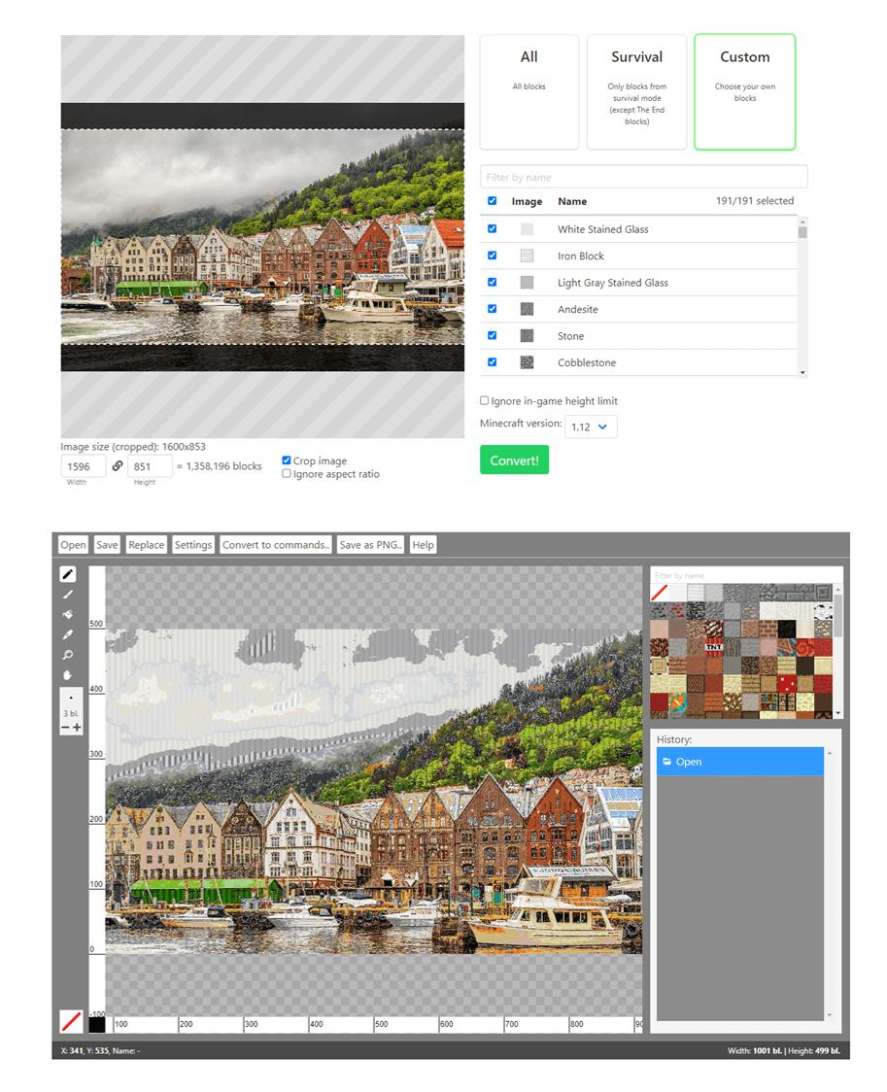Click the Width input showing 1596
887x1092 pixels.
coord(84,466)
